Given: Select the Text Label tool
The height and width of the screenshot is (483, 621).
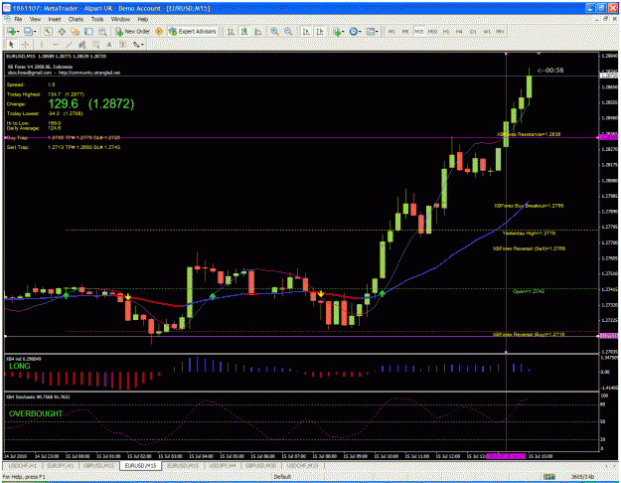Looking at the screenshot, I should pos(123,45).
